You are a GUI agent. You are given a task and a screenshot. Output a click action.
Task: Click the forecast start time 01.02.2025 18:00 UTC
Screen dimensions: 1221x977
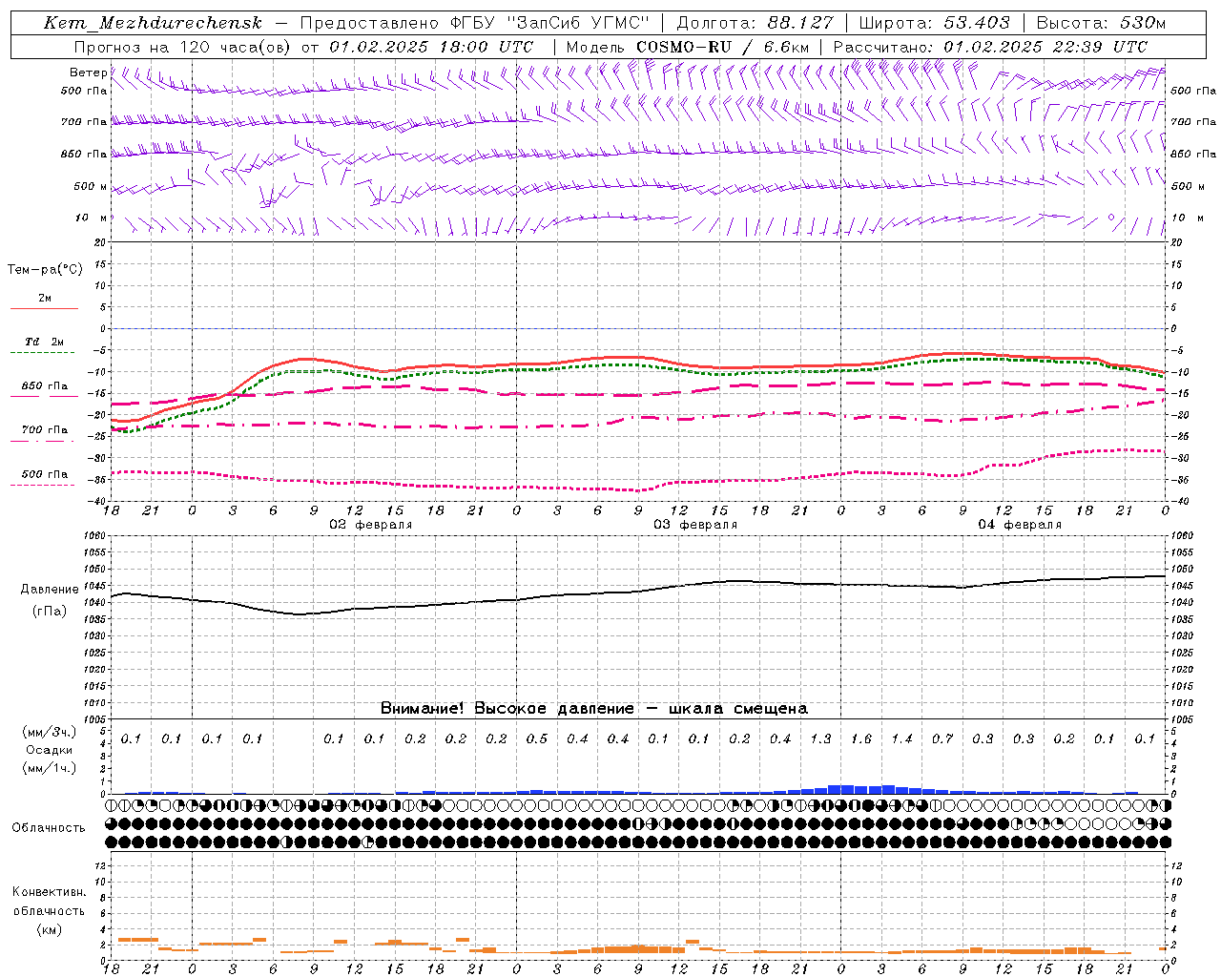[431, 47]
